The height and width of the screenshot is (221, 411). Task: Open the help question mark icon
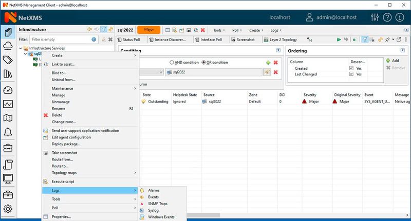(x=387, y=17)
